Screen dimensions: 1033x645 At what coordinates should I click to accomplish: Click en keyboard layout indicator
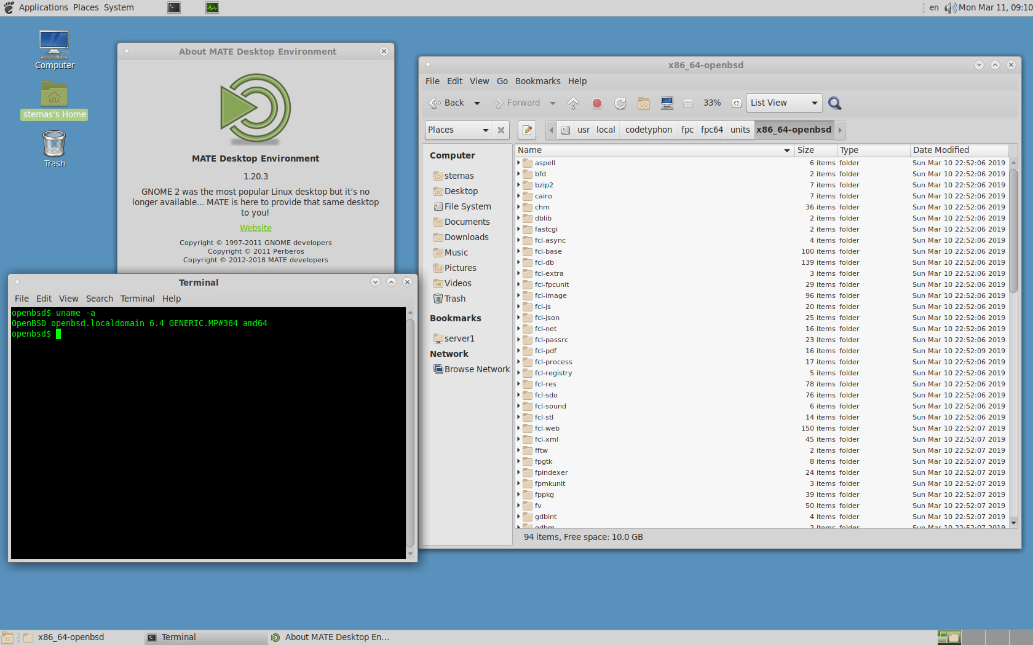[x=933, y=7]
